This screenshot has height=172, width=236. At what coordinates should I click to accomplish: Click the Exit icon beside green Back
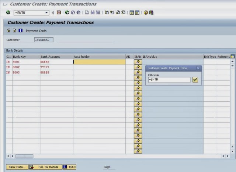(73, 13)
